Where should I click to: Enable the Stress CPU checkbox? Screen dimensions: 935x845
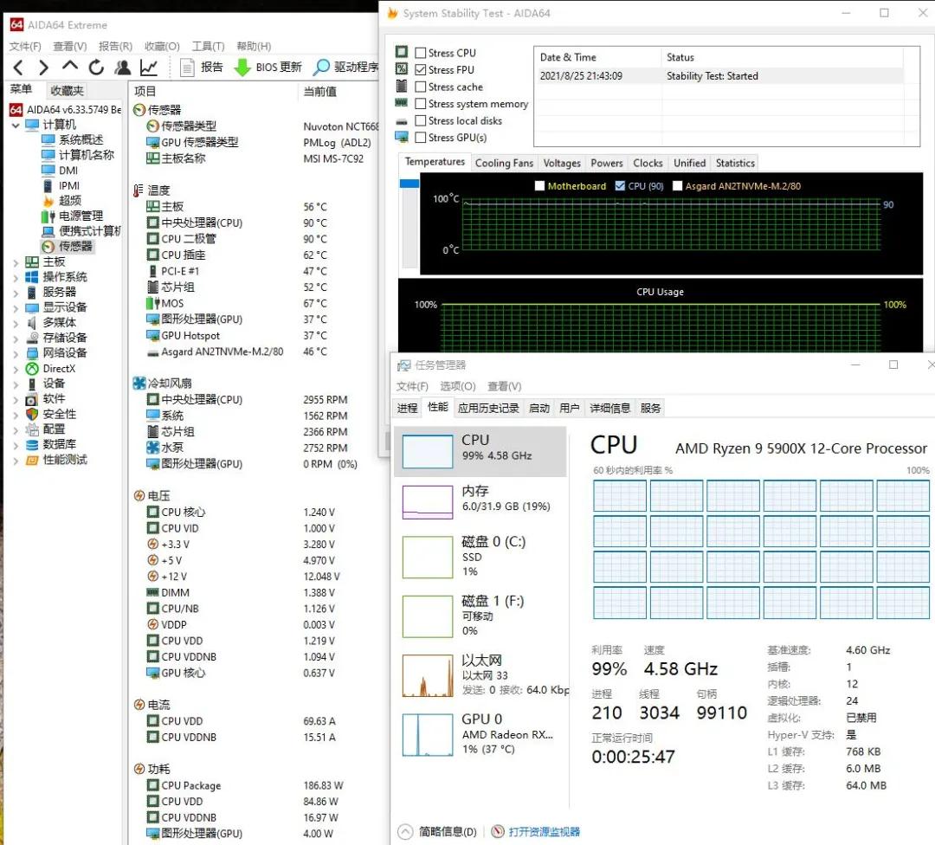(422, 52)
